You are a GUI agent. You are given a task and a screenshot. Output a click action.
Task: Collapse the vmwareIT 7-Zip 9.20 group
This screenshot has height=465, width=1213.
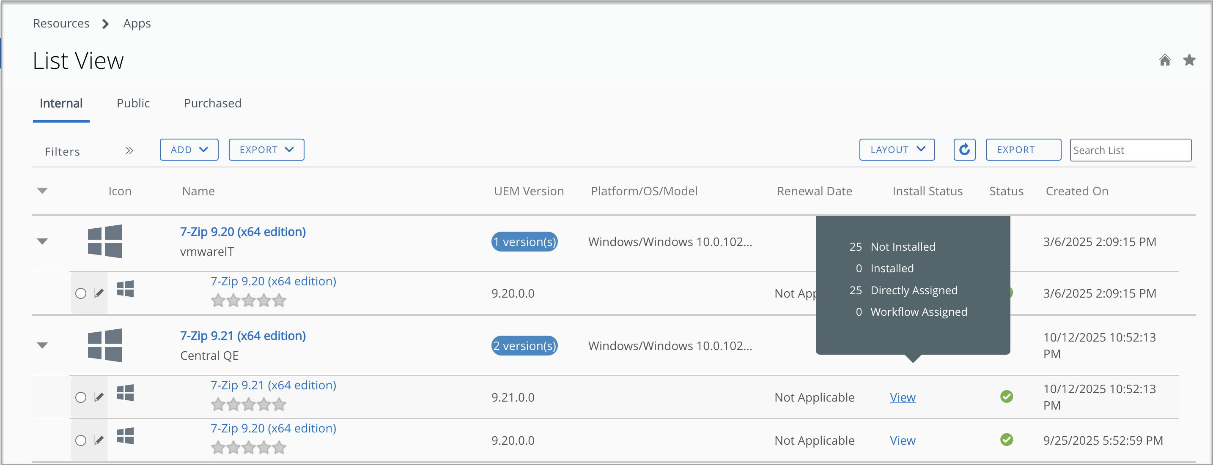point(42,241)
